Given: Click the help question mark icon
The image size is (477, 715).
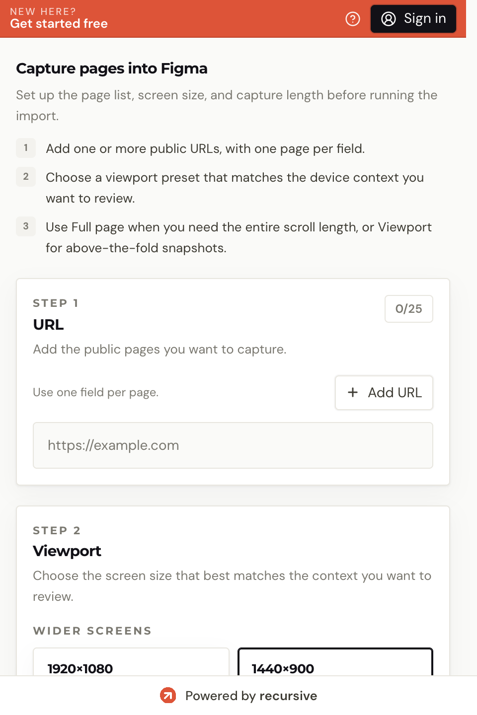Looking at the screenshot, I should tap(353, 19).
